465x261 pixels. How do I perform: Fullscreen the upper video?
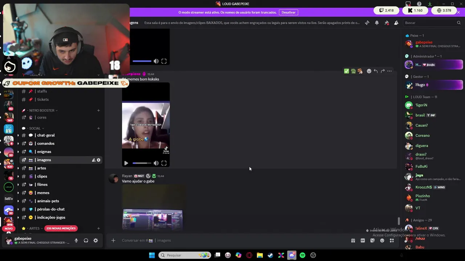tap(164, 61)
